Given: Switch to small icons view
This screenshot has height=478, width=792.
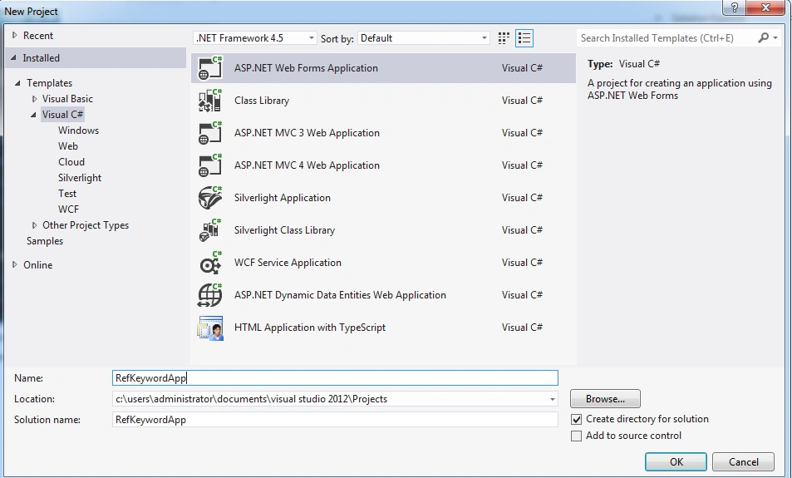Looking at the screenshot, I should [504, 38].
